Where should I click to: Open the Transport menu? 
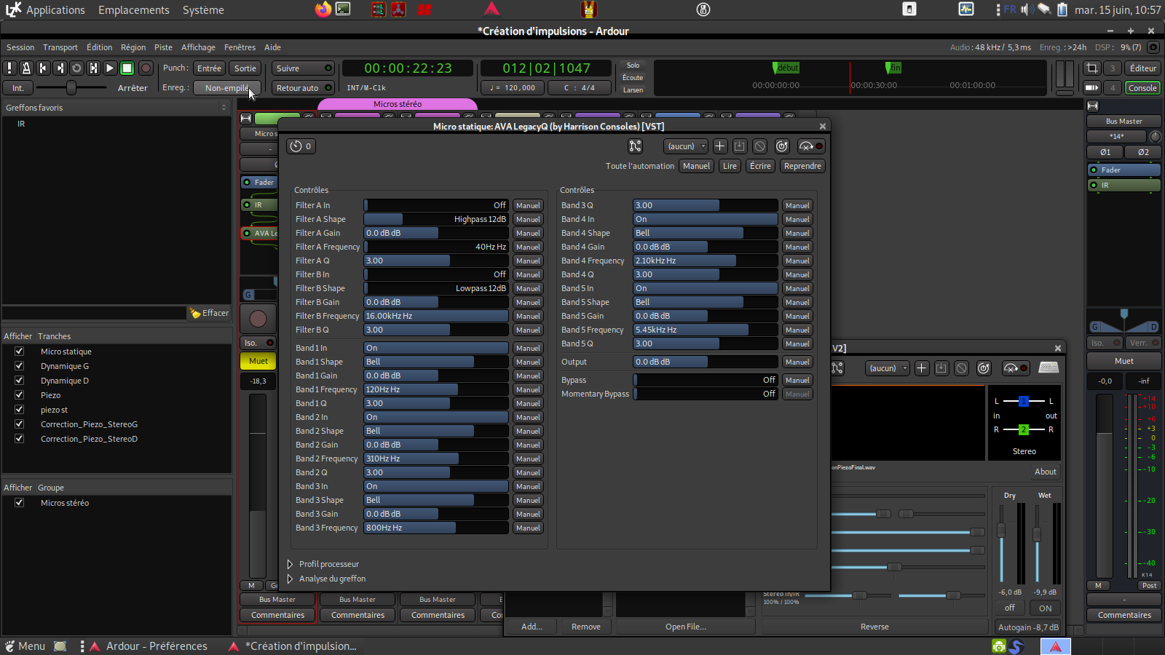pos(60,47)
